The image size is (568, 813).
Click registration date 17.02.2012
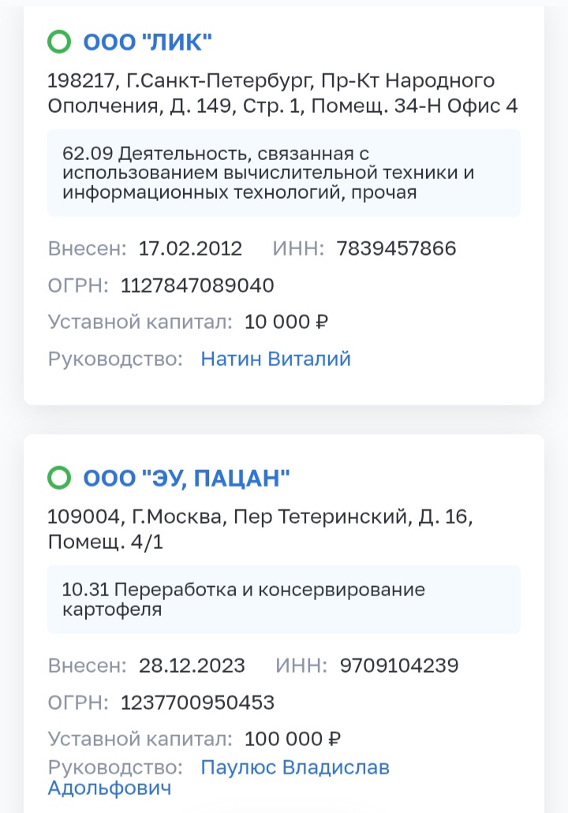pos(190,248)
